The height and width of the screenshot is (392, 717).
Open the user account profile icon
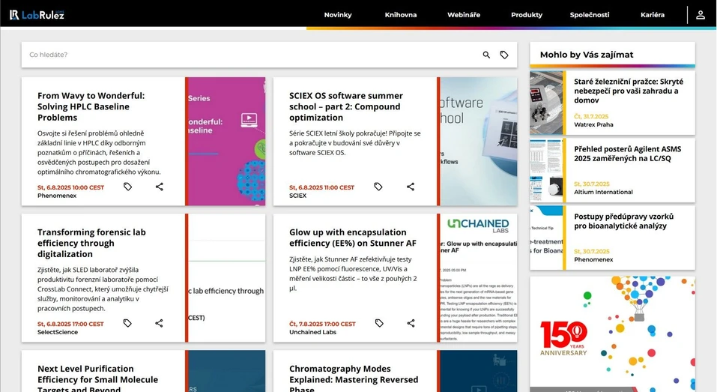701,15
